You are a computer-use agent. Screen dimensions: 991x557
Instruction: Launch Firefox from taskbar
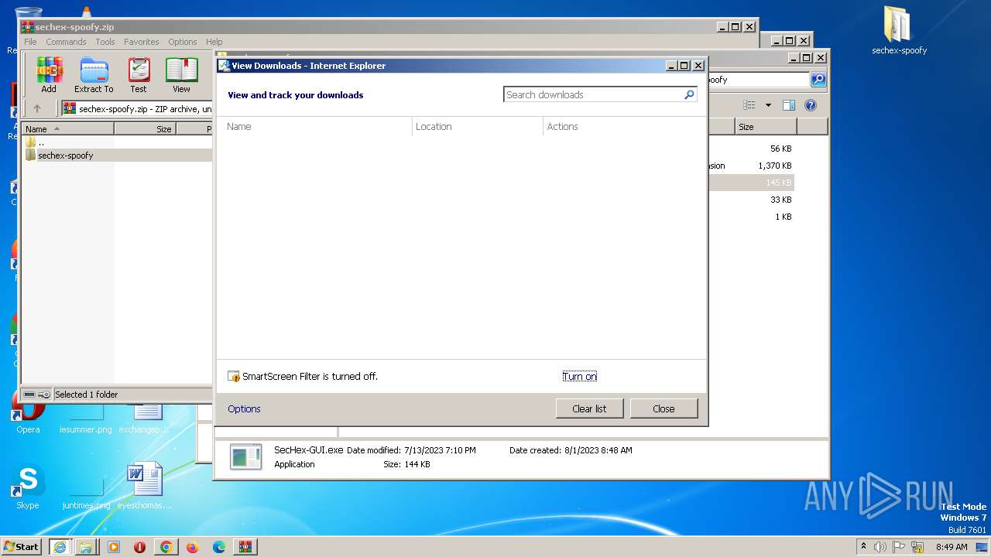[192, 547]
